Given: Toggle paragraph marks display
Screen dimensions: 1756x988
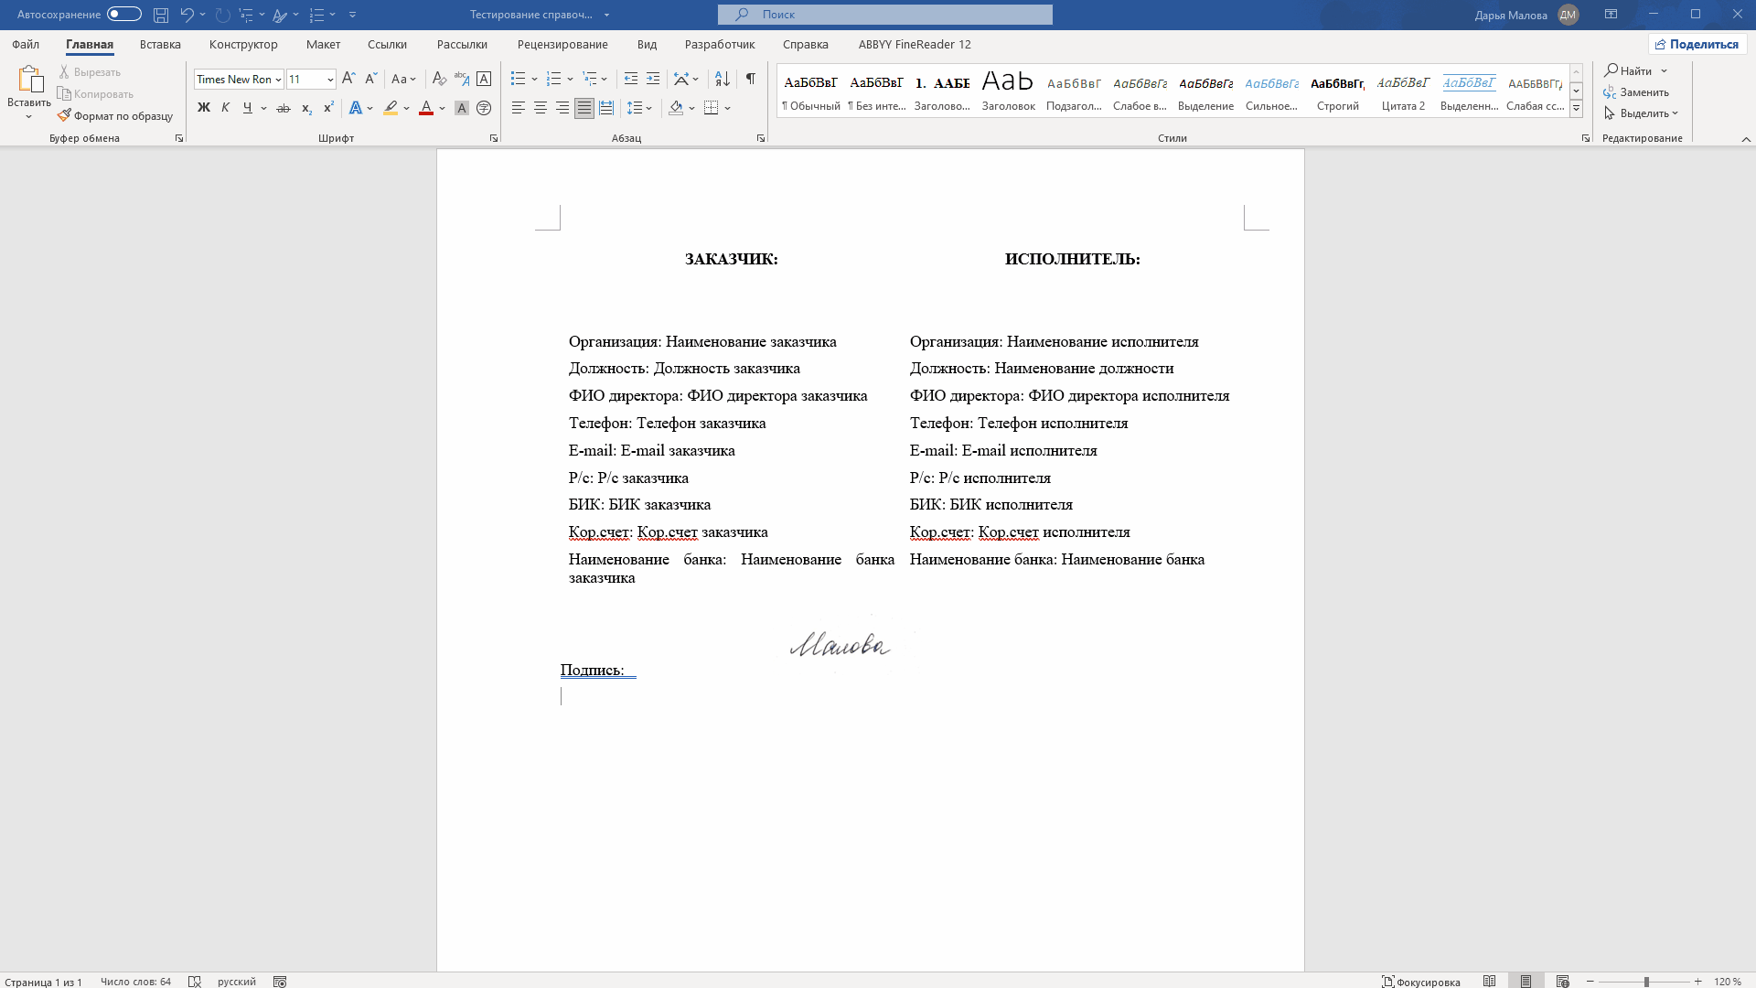Looking at the screenshot, I should [x=751, y=79].
